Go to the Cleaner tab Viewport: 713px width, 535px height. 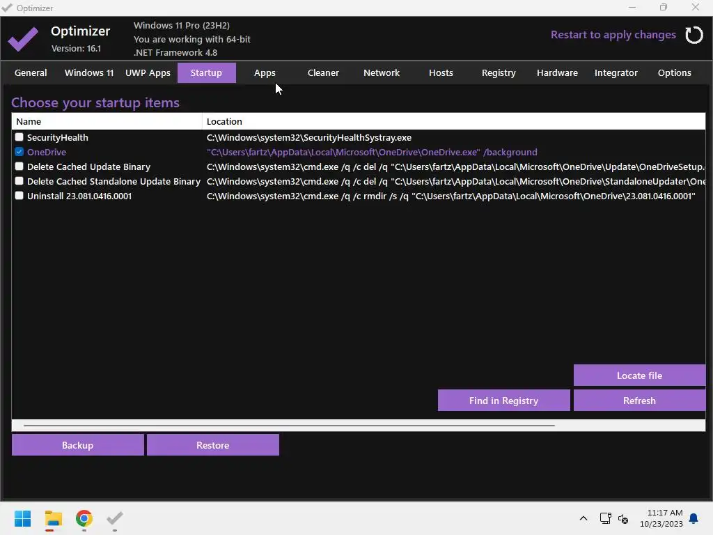click(323, 72)
